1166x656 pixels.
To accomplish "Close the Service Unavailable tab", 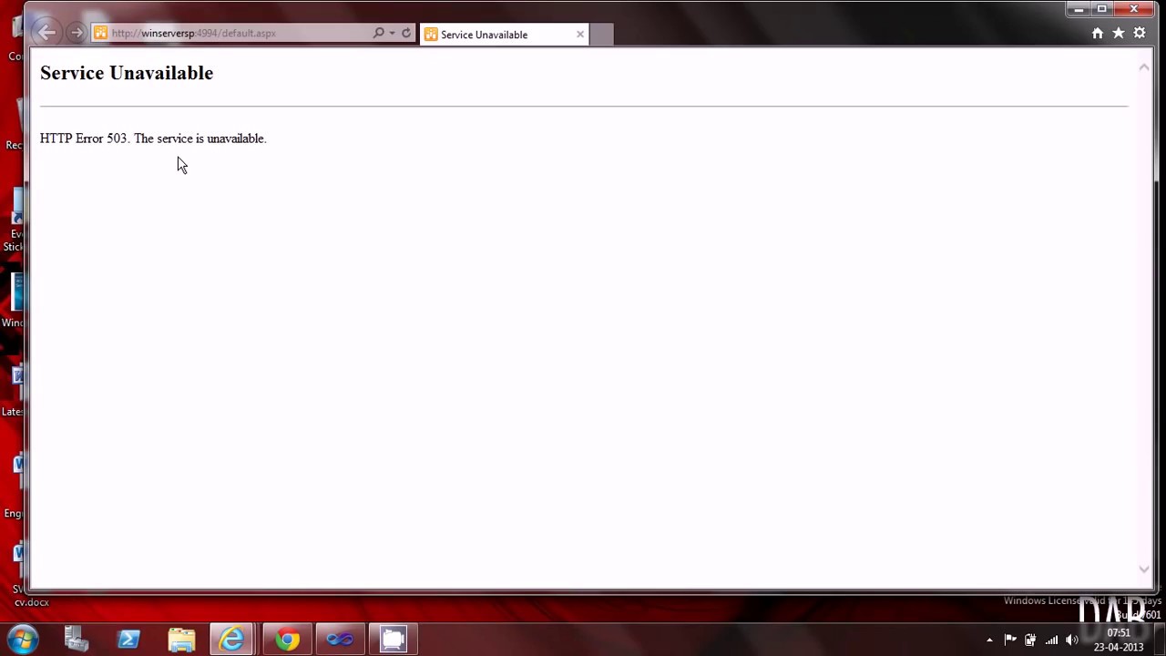I will (x=580, y=35).
